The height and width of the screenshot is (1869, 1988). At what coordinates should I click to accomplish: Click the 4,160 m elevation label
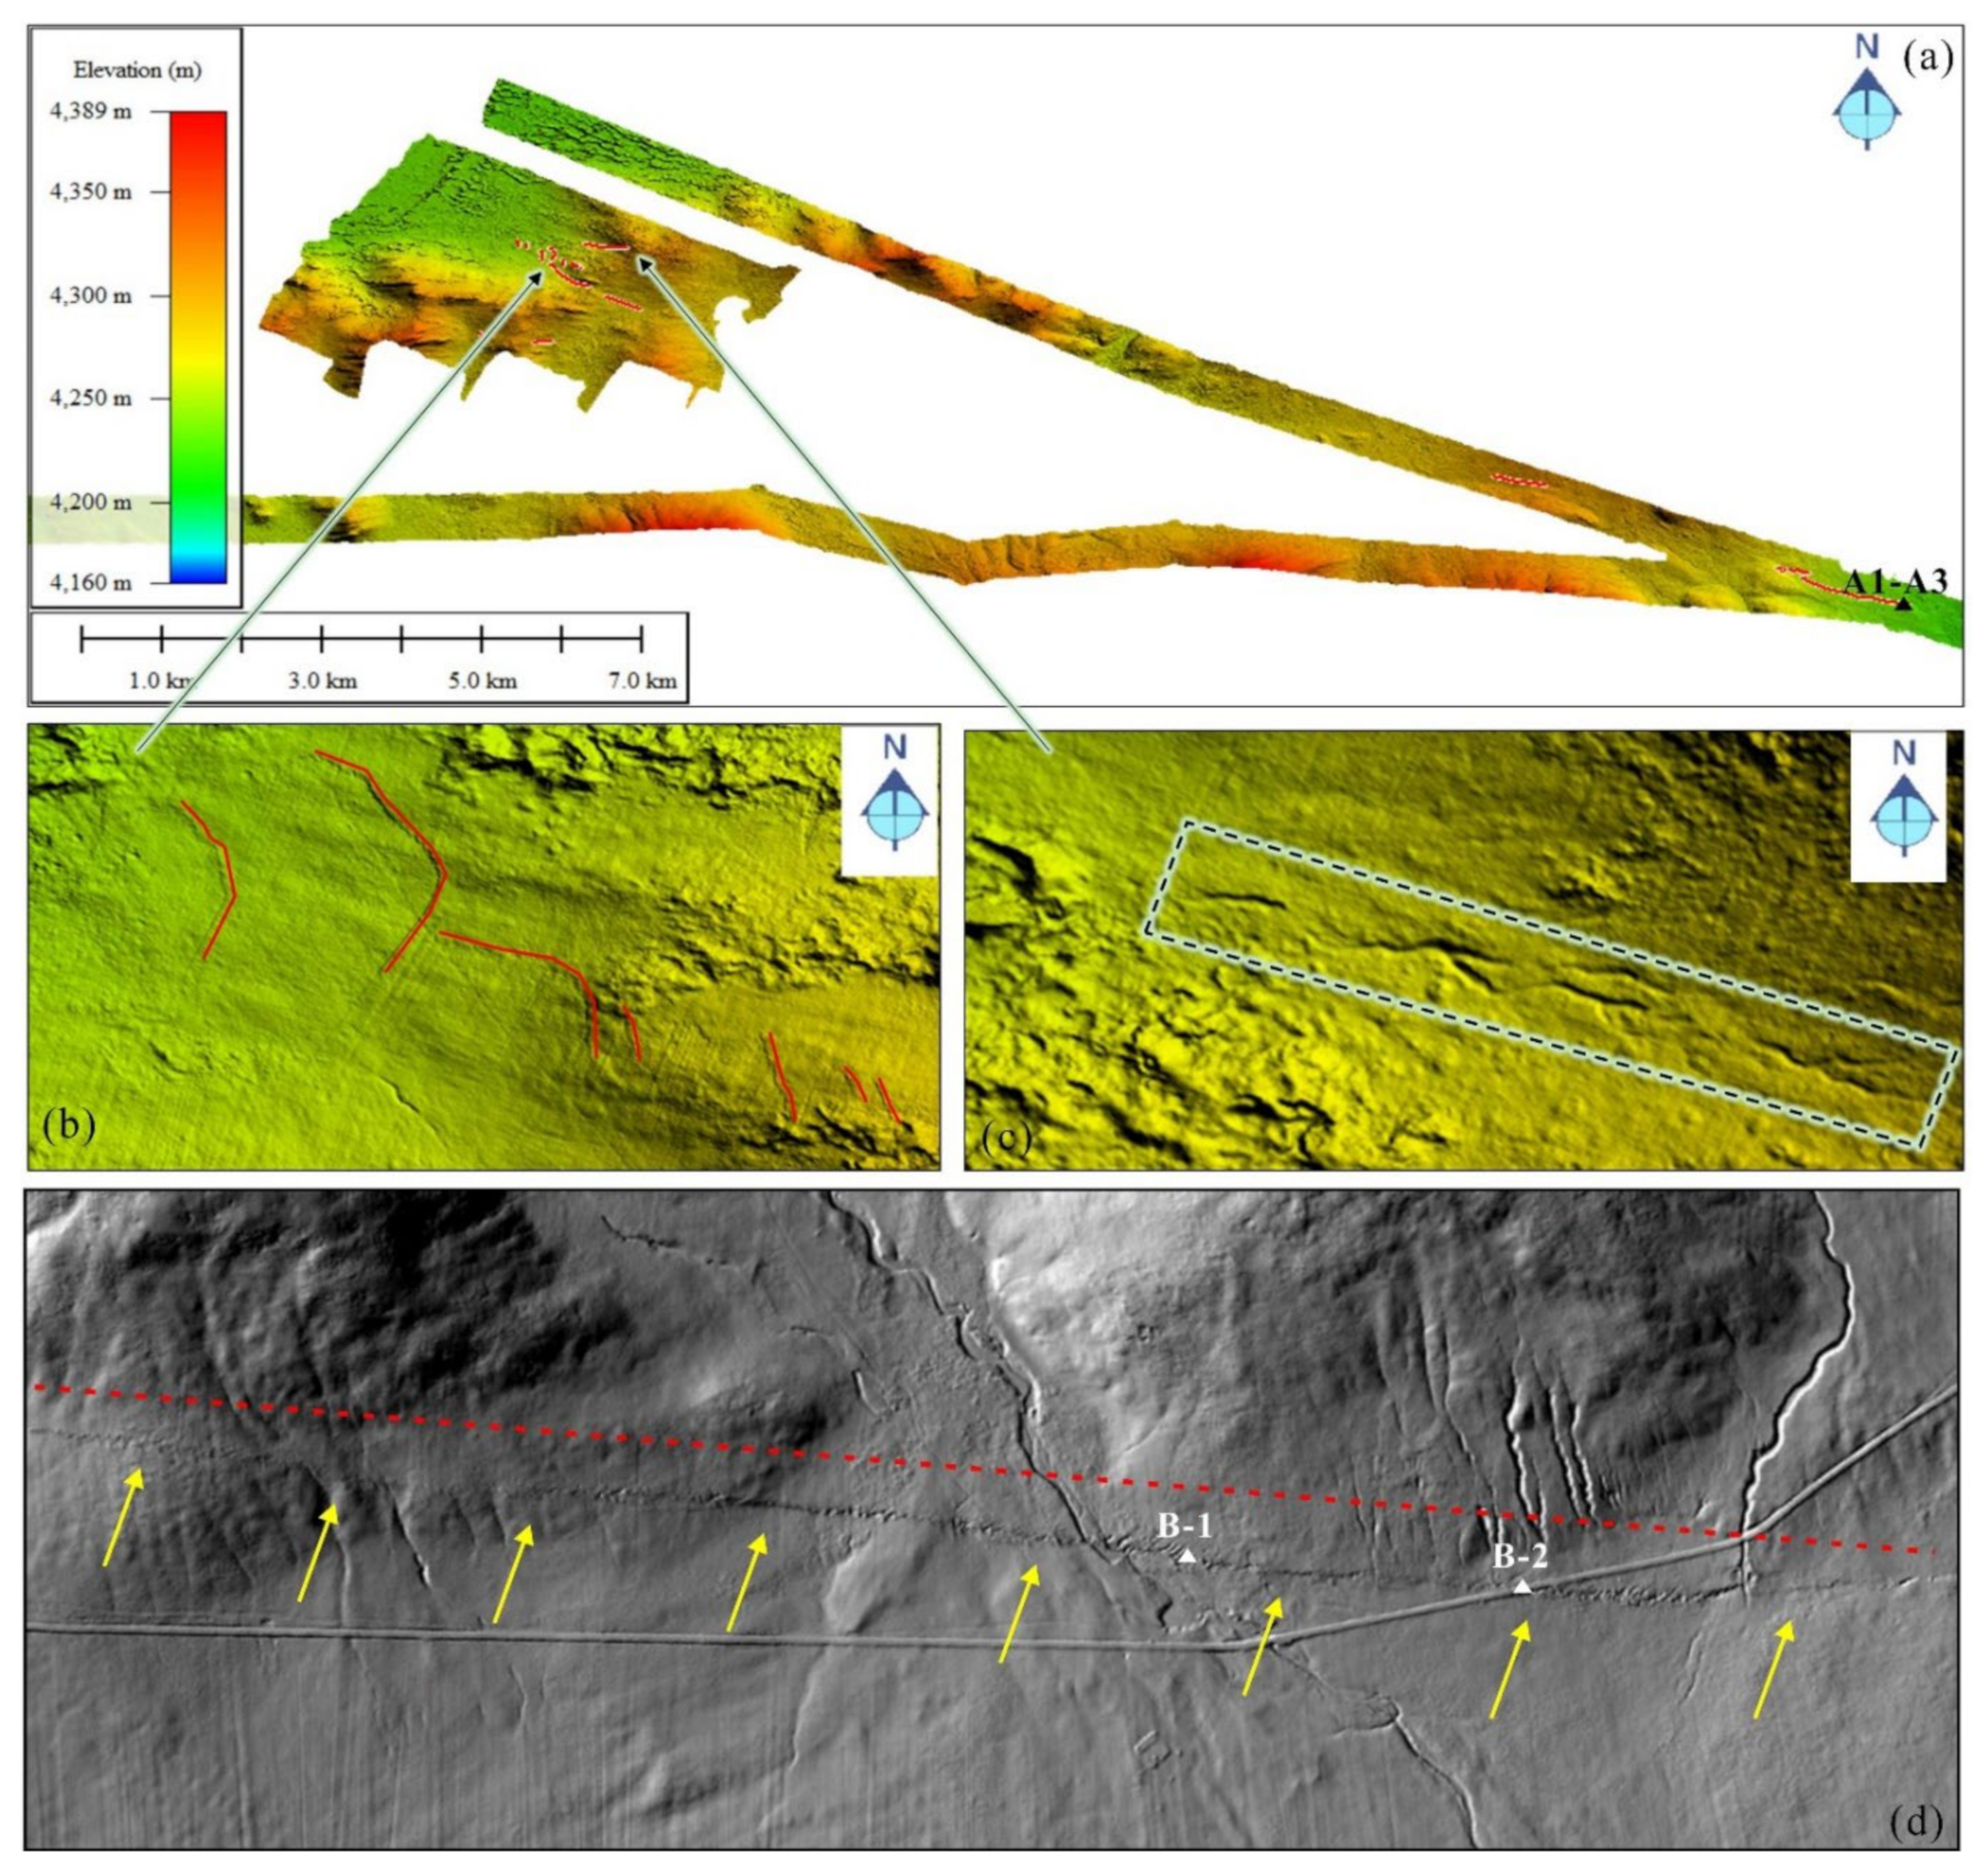pos(90,582)
